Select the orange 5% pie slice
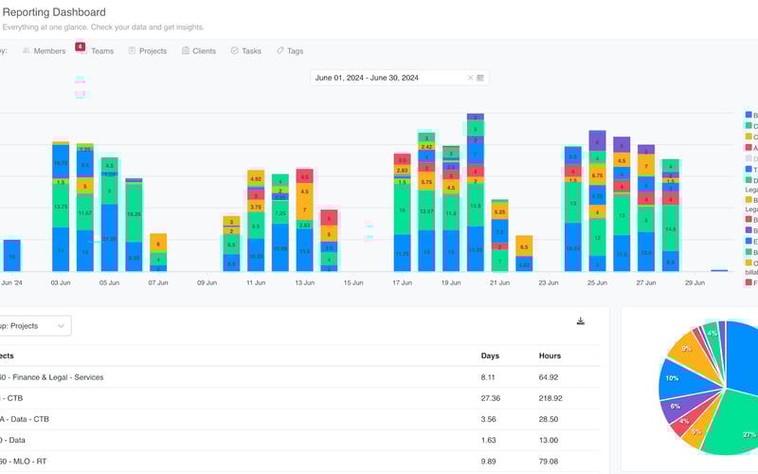Screen dimensions: 758x474 [x=698, y=429]
